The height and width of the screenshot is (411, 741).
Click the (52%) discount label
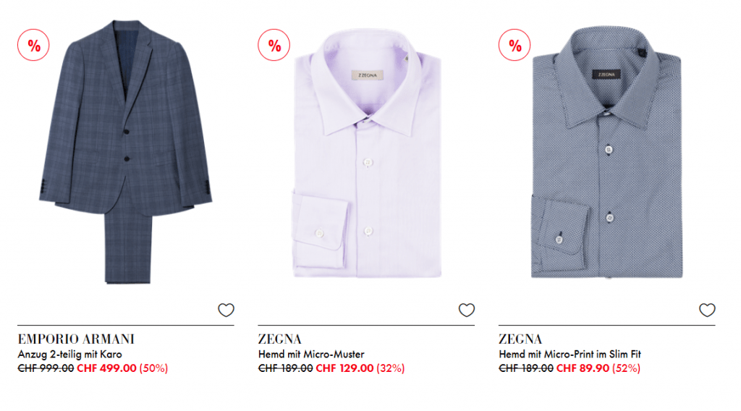tap(626, 368)
